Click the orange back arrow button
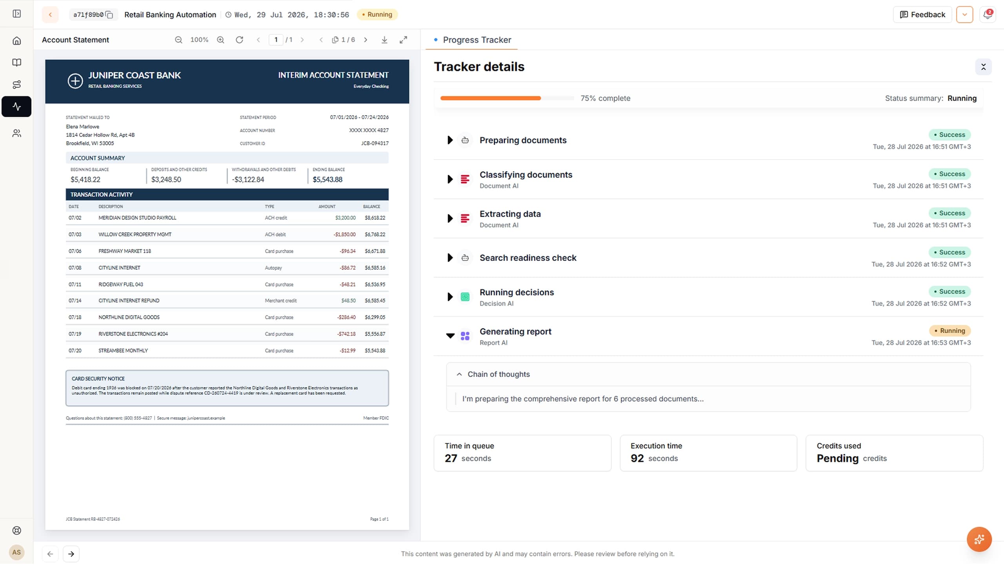Screen dimensions: 1004x576 tap(50, 14)
